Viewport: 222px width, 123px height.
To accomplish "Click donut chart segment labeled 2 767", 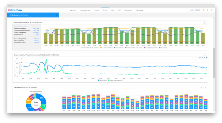I will [30, 108].
